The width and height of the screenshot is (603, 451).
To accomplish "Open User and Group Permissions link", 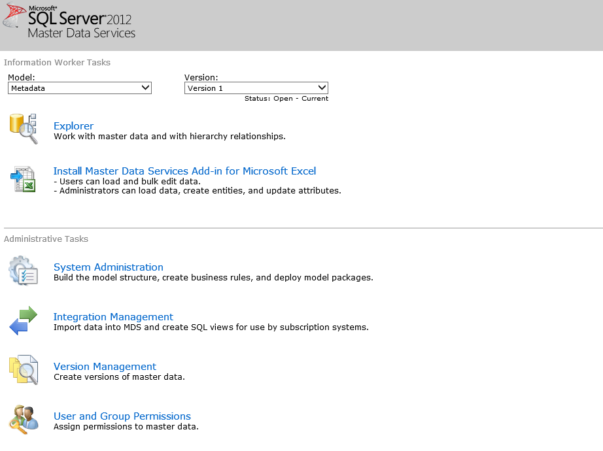I will (122, 416).
